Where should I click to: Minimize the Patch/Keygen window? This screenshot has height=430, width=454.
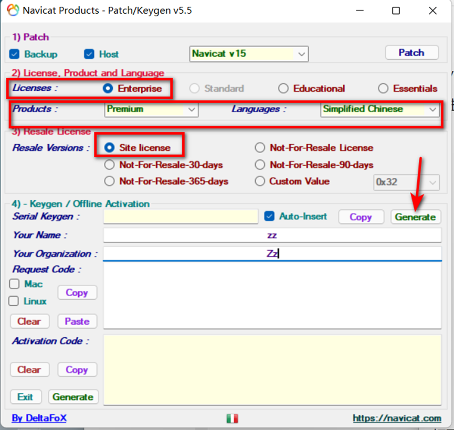click(x=360, y=10)
